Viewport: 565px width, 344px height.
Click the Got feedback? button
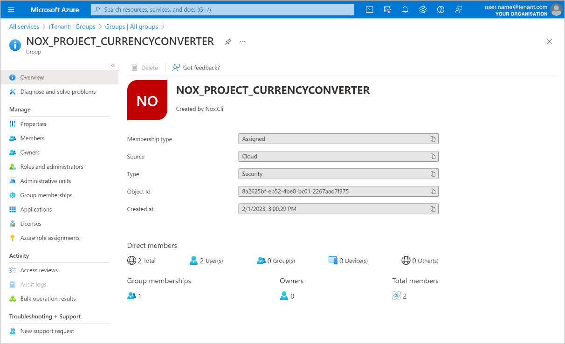tap(196, 68)
